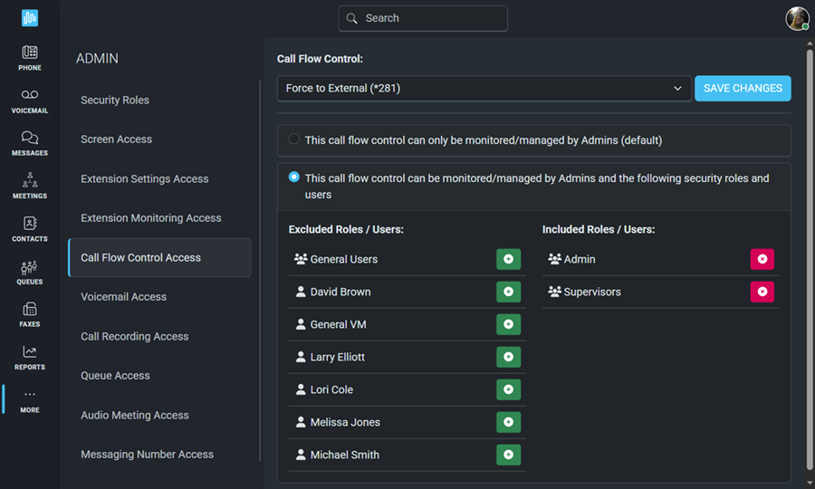Click the Supervisors group icon

[x=554, y=292]
